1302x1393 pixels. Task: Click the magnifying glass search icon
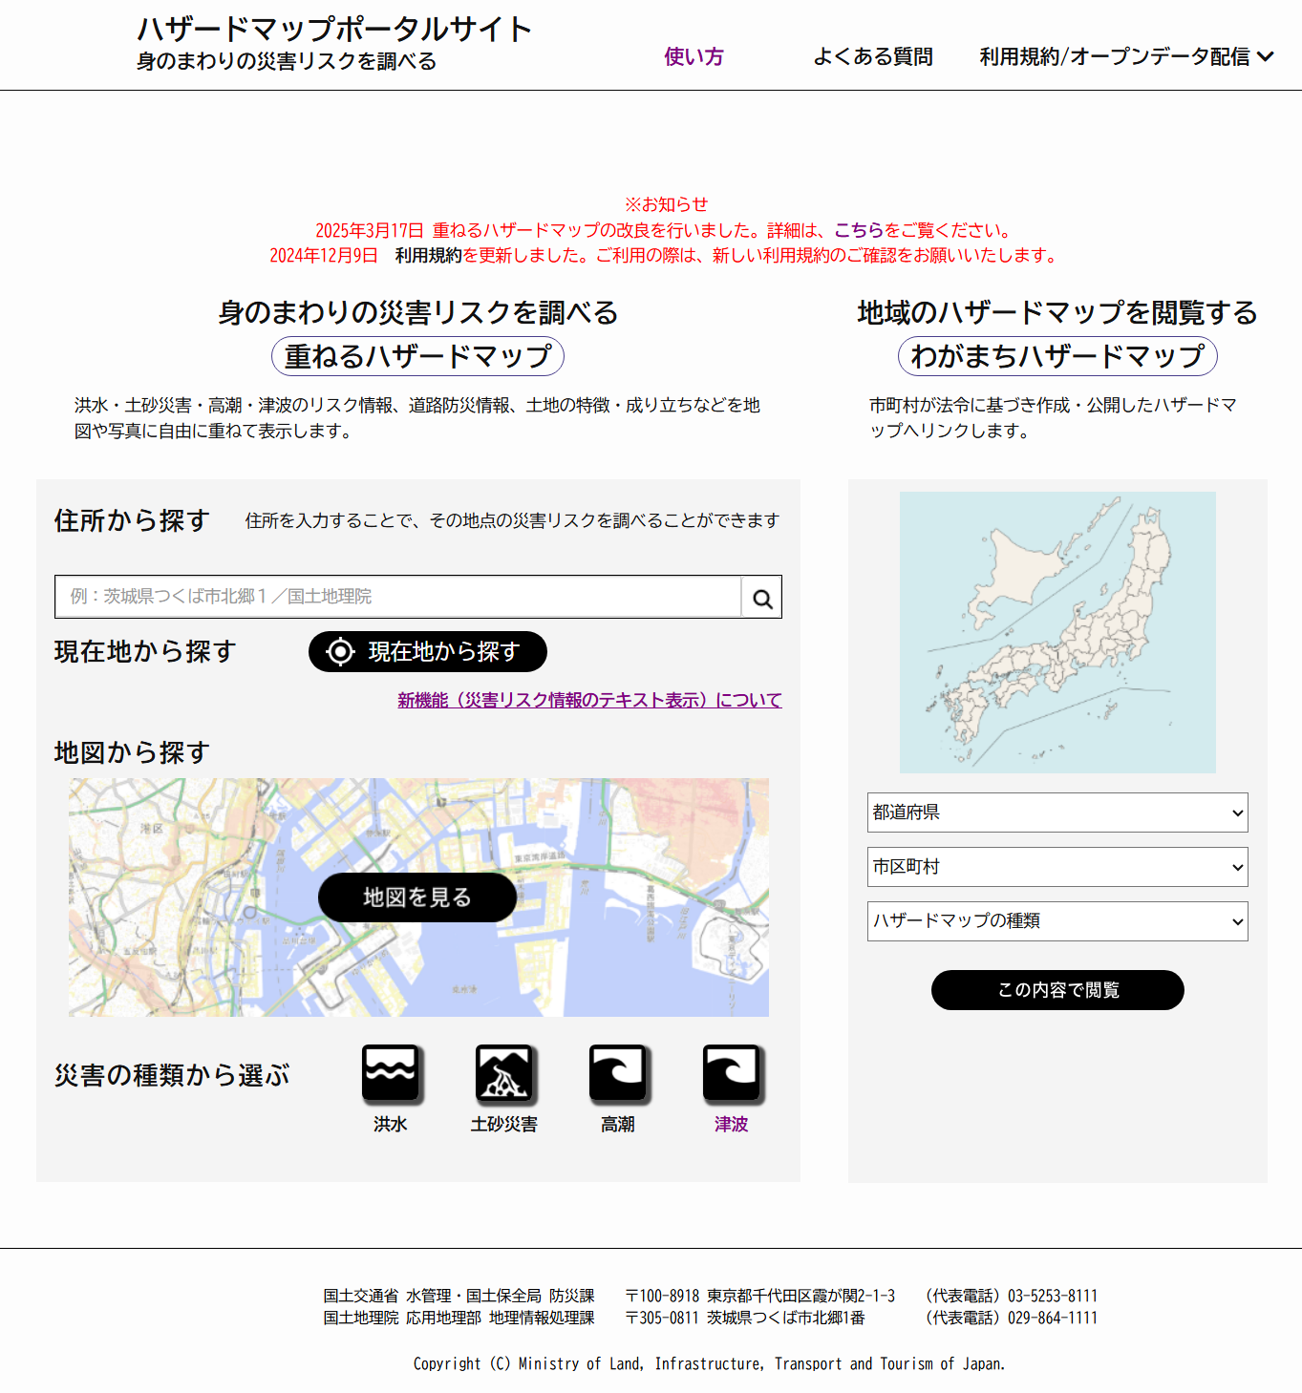pyautogui.click(x=762, y=598)
